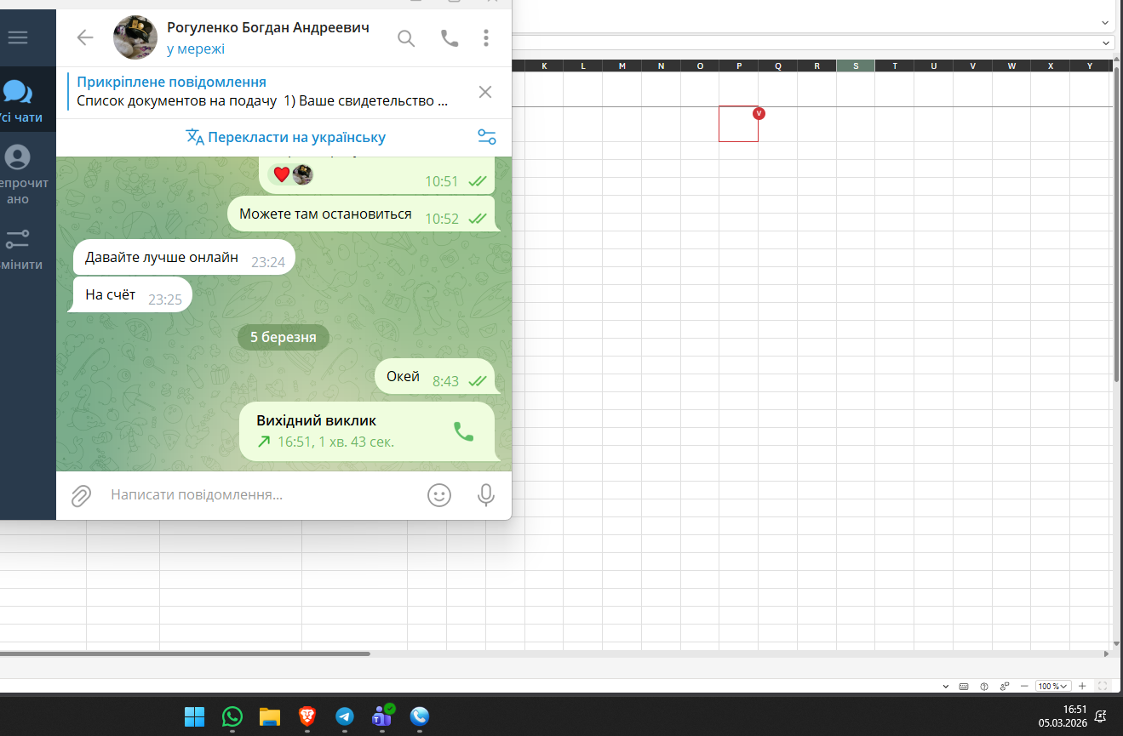Dismiss the pinned message bar
Screen dimensions: 1123x736
pos(485,92)
